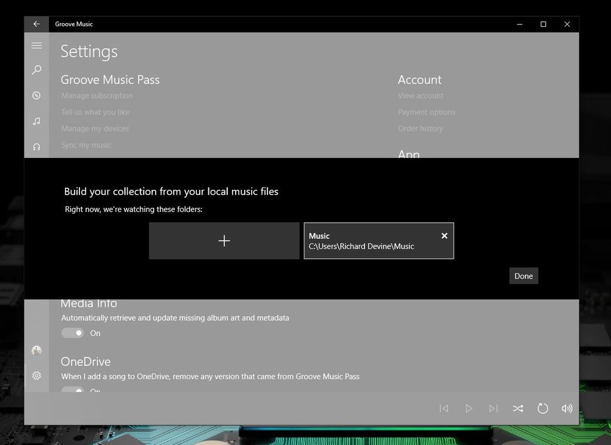611x445 pixels.
Task: Open Now Playing with headphones icon
Action: pos(36,147)
